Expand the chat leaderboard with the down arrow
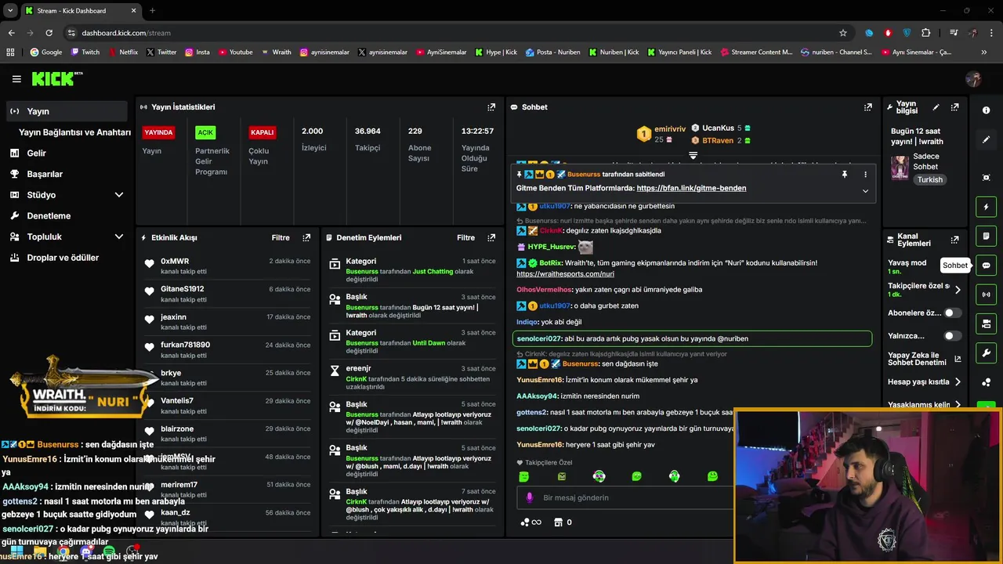This screenshot has height=564, width=1003. [x=693, y=155]
